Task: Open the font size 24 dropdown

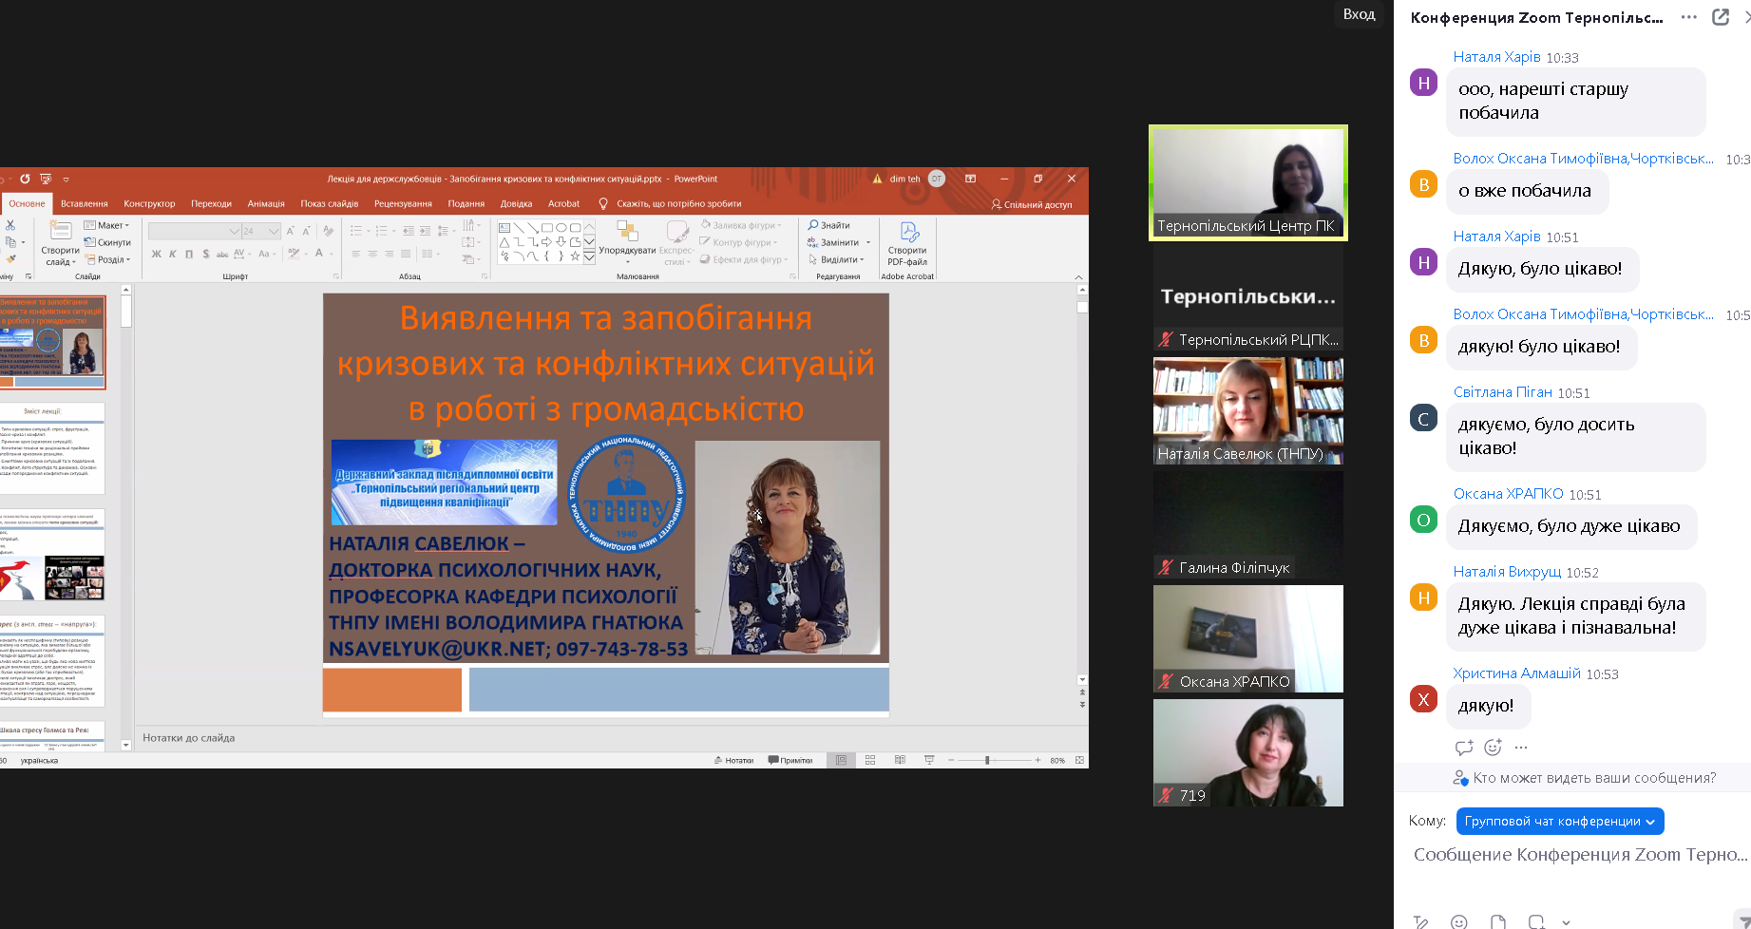Action: (274, 231)
